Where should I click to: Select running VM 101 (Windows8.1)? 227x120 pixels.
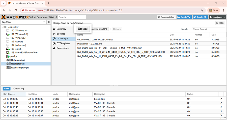[19, 34]
